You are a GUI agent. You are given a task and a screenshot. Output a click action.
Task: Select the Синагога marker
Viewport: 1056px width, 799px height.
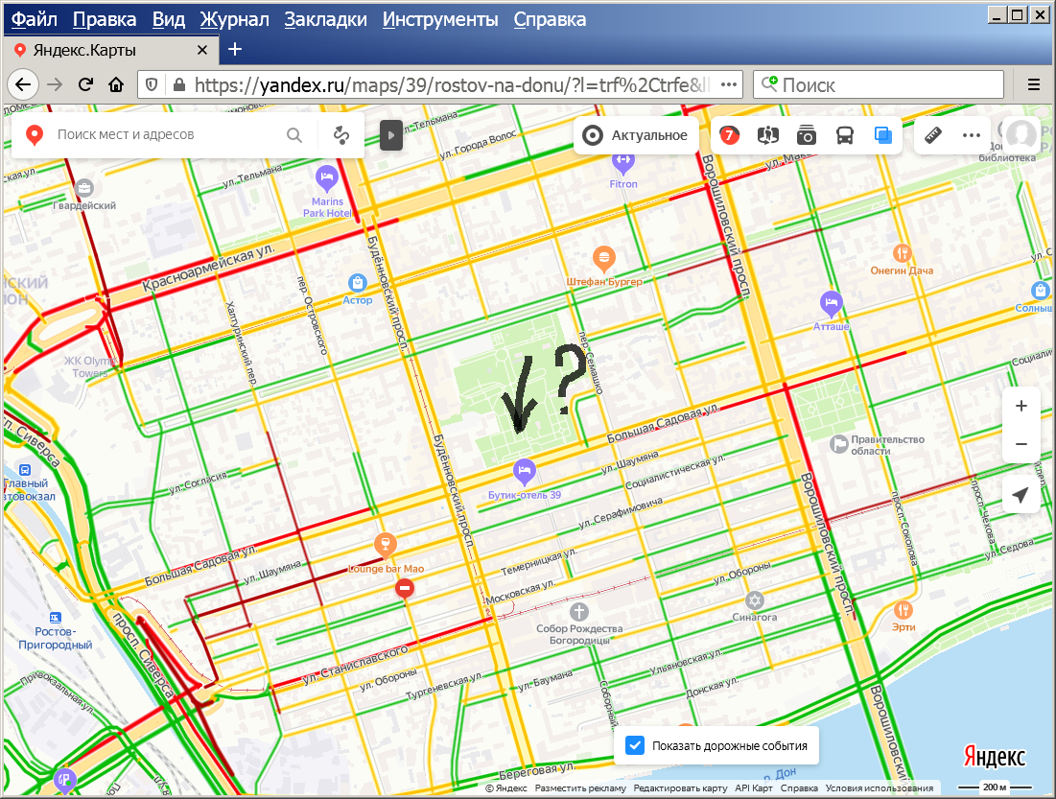click(x=754, y=599)
